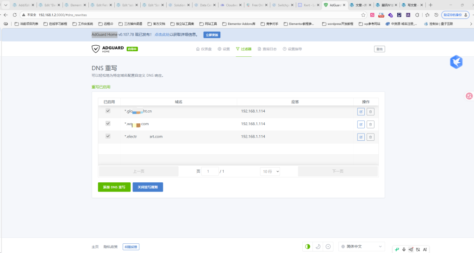This screenshot has height=253, width=474.
Task: Bookmark this page with the star icon
Action: click(363, 15)
